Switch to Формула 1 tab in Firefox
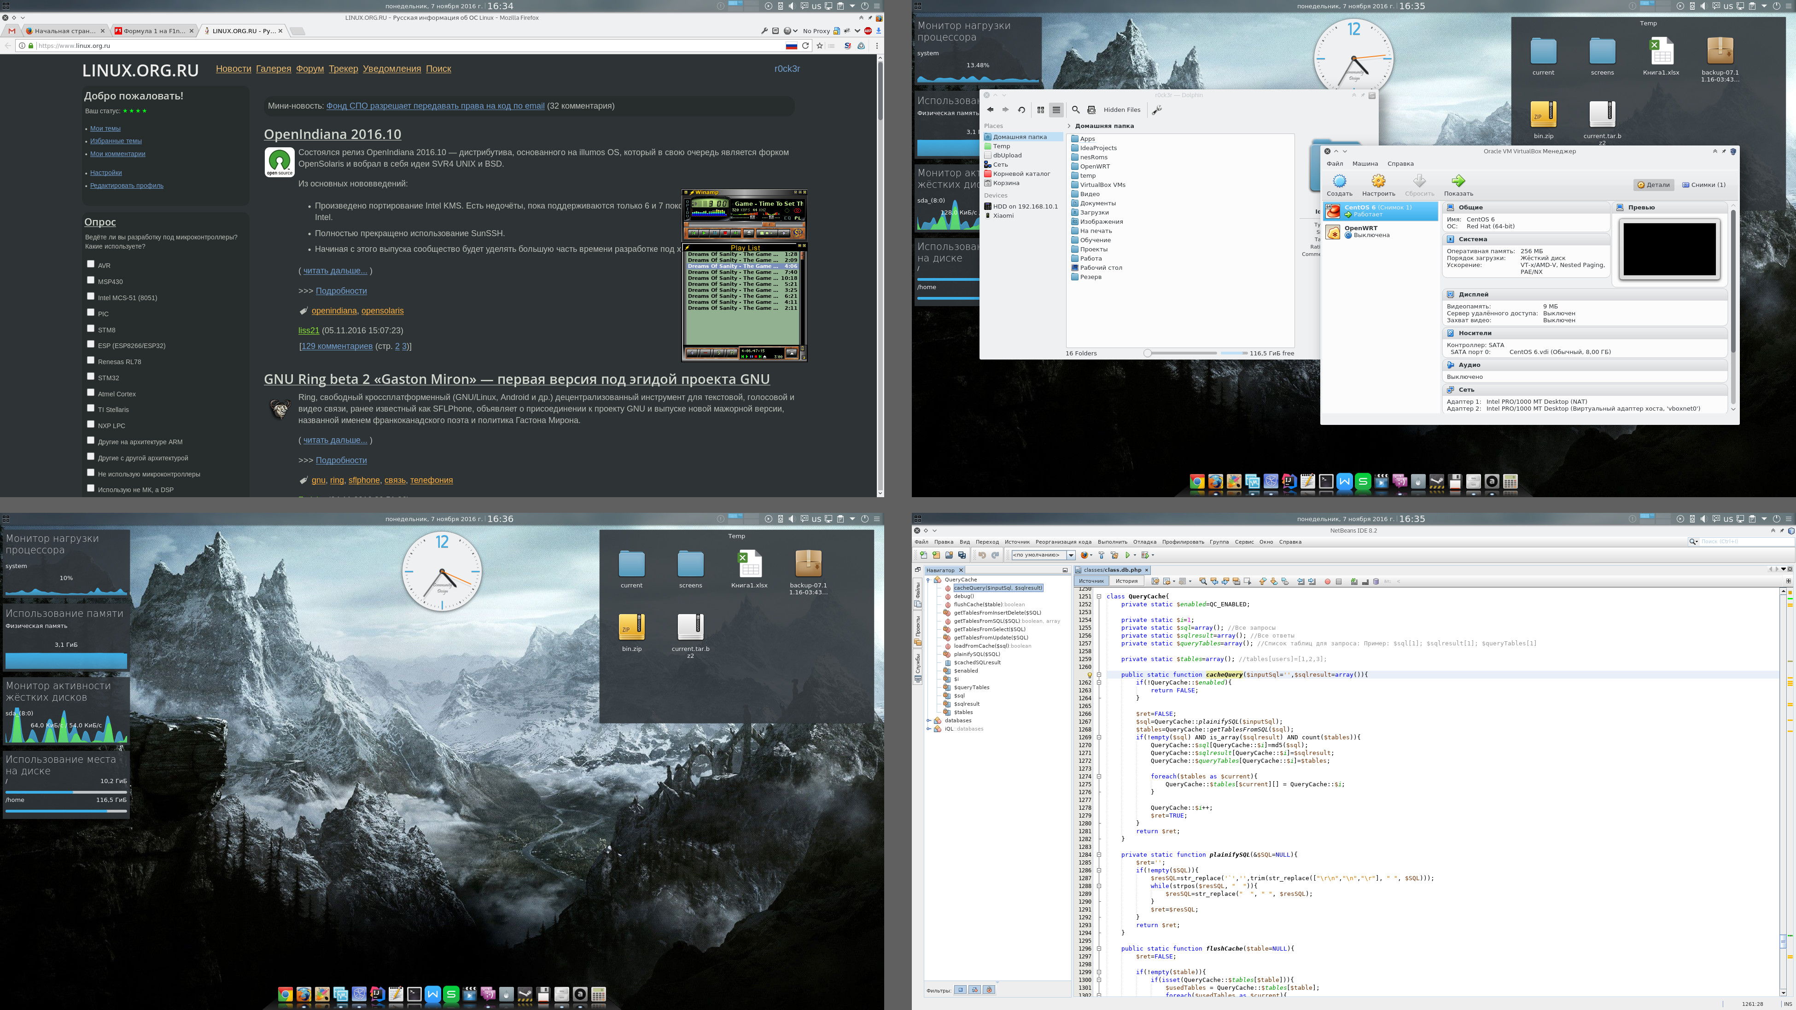The image size is (1796, 1010). (x=155, y=31)
